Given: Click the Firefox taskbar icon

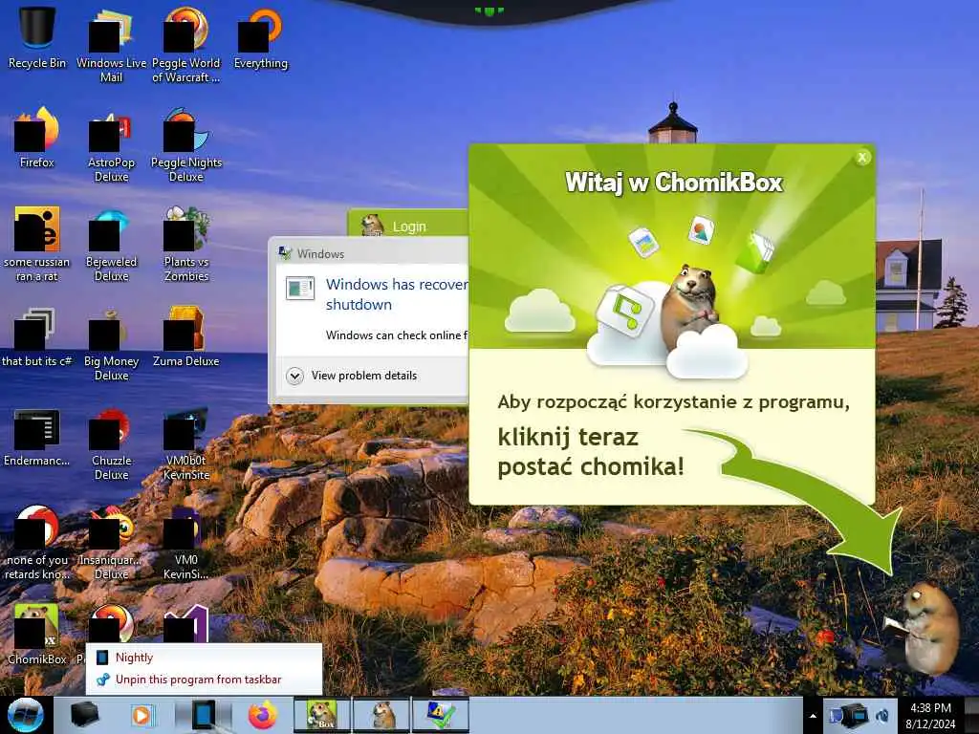Looking at the screenshot, I should tap(263, 715).
